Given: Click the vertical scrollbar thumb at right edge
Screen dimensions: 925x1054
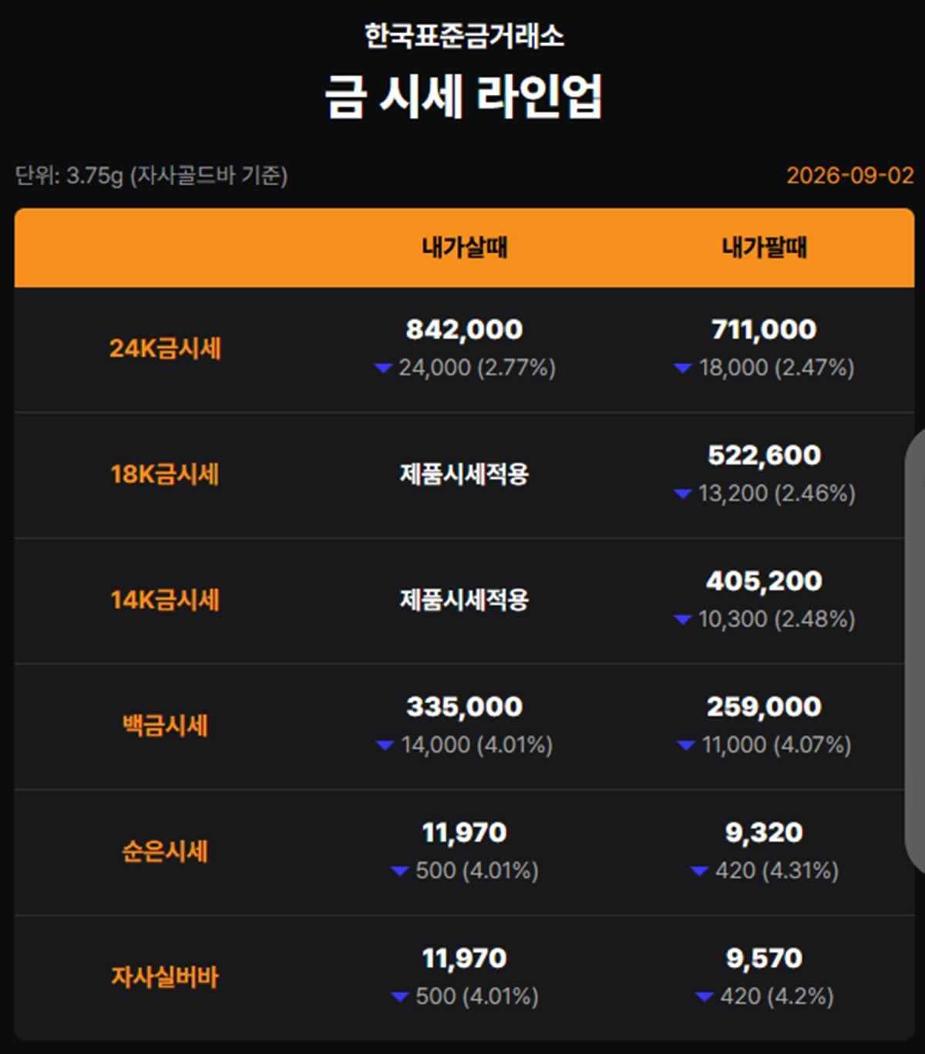Looking at the screenshot, I should coord(914,652).
